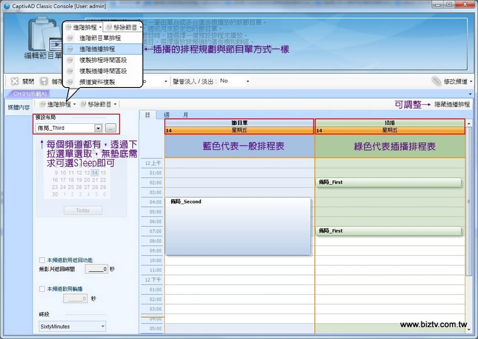The image size is (478, 339).
Task: Click the 關閉 X icon in toolbar
Action: click(15, 81)
